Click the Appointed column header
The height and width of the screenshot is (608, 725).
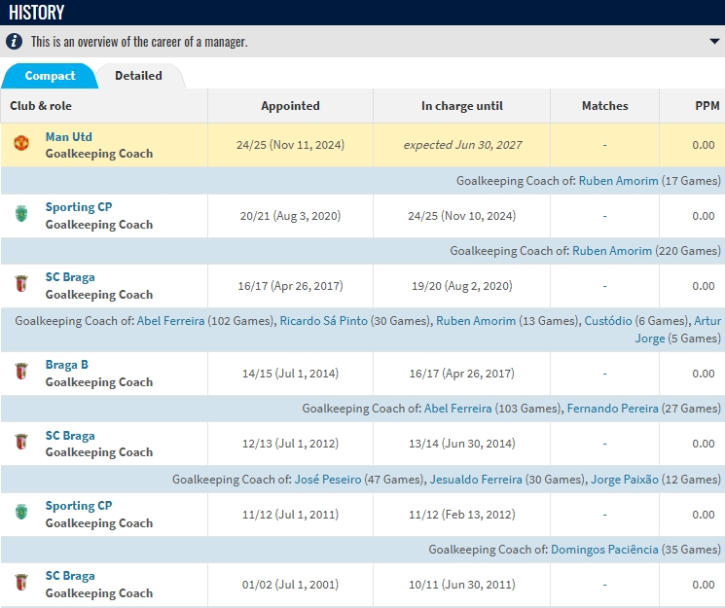click(x=290, y=106)
